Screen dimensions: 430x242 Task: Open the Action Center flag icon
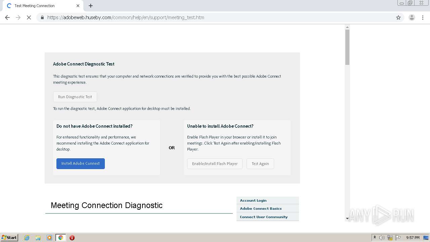point(398,238)
